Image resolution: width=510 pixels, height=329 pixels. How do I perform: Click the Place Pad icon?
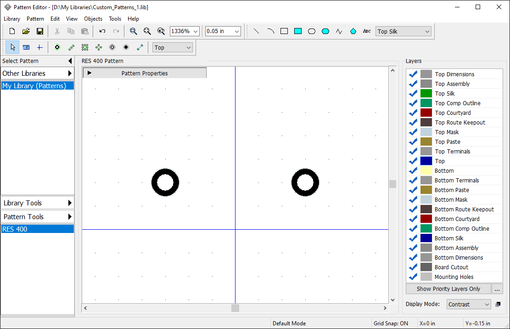57,47
